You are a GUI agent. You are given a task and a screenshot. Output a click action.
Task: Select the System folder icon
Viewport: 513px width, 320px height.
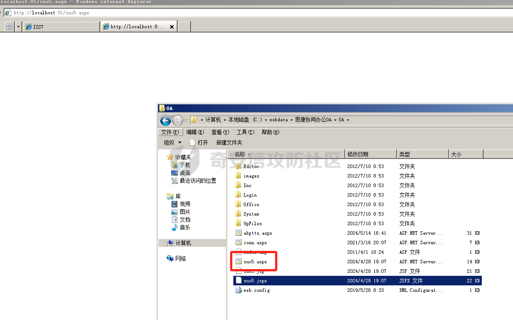click(x=238, y=213)
